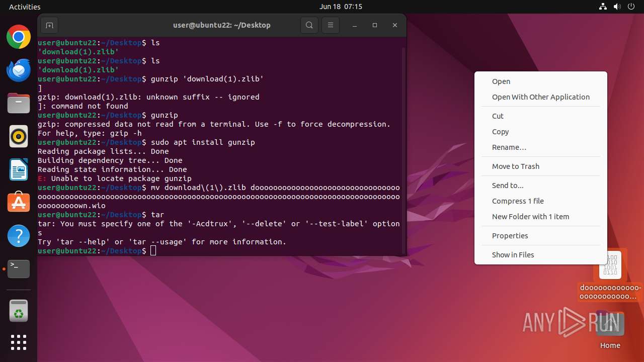The image size is (644, 362).
Task: Minimize the terminal window
Action: (355, 25)
